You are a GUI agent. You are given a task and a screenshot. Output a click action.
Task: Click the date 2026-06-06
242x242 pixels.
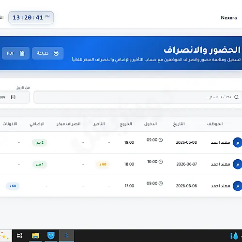pos(186,186)
